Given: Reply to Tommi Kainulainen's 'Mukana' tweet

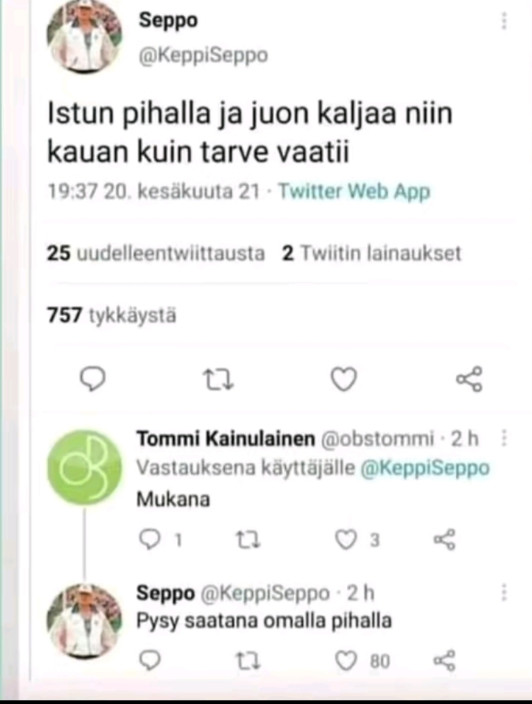Looking at the screenshot, I should (x=149, y=539).
